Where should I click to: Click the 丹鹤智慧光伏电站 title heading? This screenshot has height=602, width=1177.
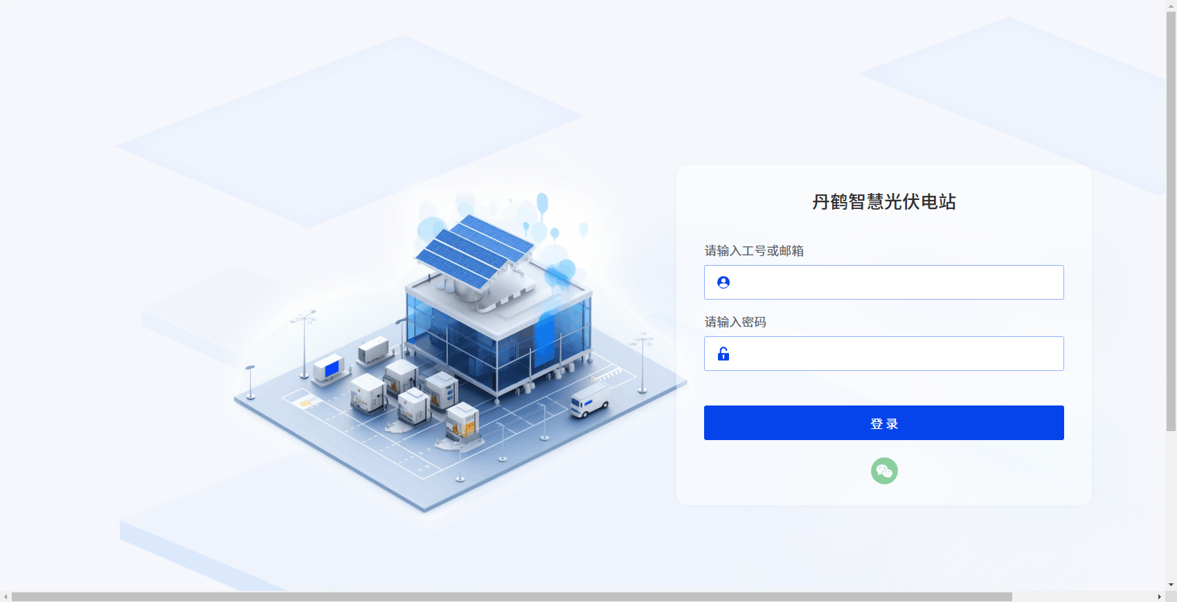(x=884, y=202)
